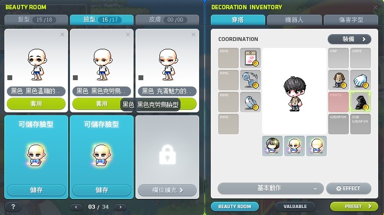Apply the first face with 套用
Viewport: 384px width, 215px height.
[x=36, y=104]
